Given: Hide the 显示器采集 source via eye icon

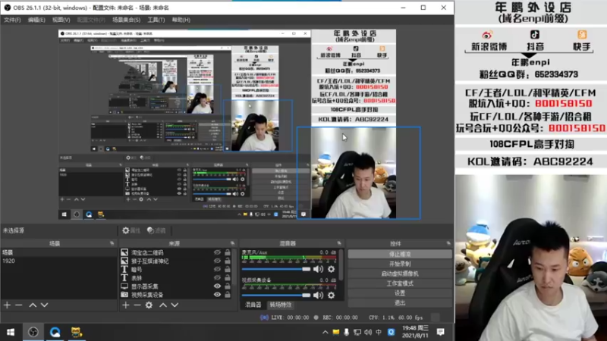Looking at the screenshot, I should [217, 286].
